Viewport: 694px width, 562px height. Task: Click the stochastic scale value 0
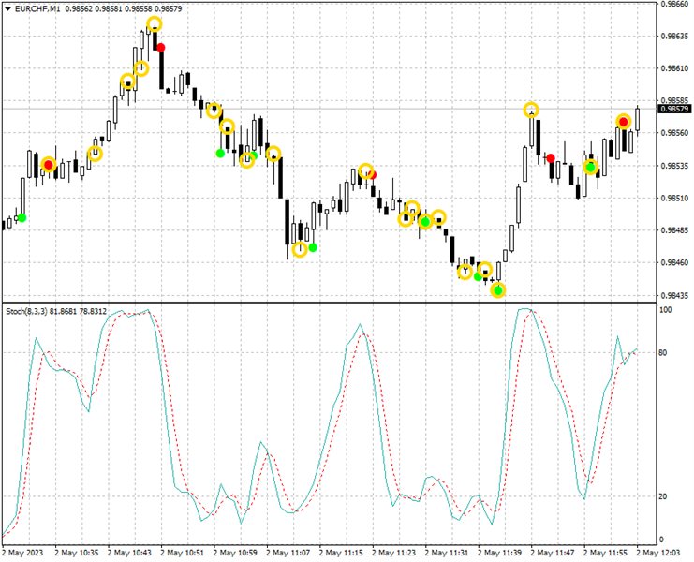pyautogui.click(x=662, y=540)
